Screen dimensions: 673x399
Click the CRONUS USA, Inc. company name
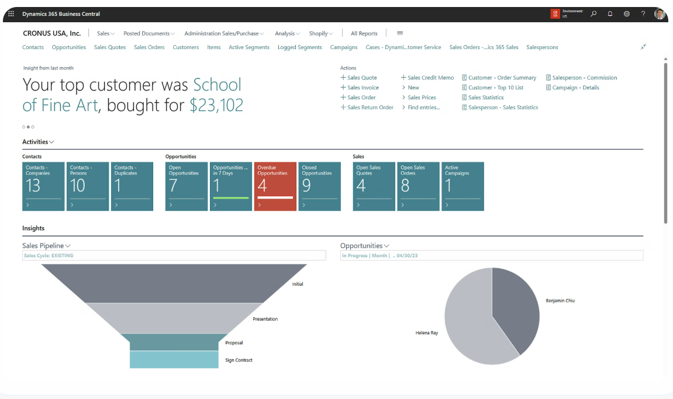pyautogui.click(x=51, y=33)
